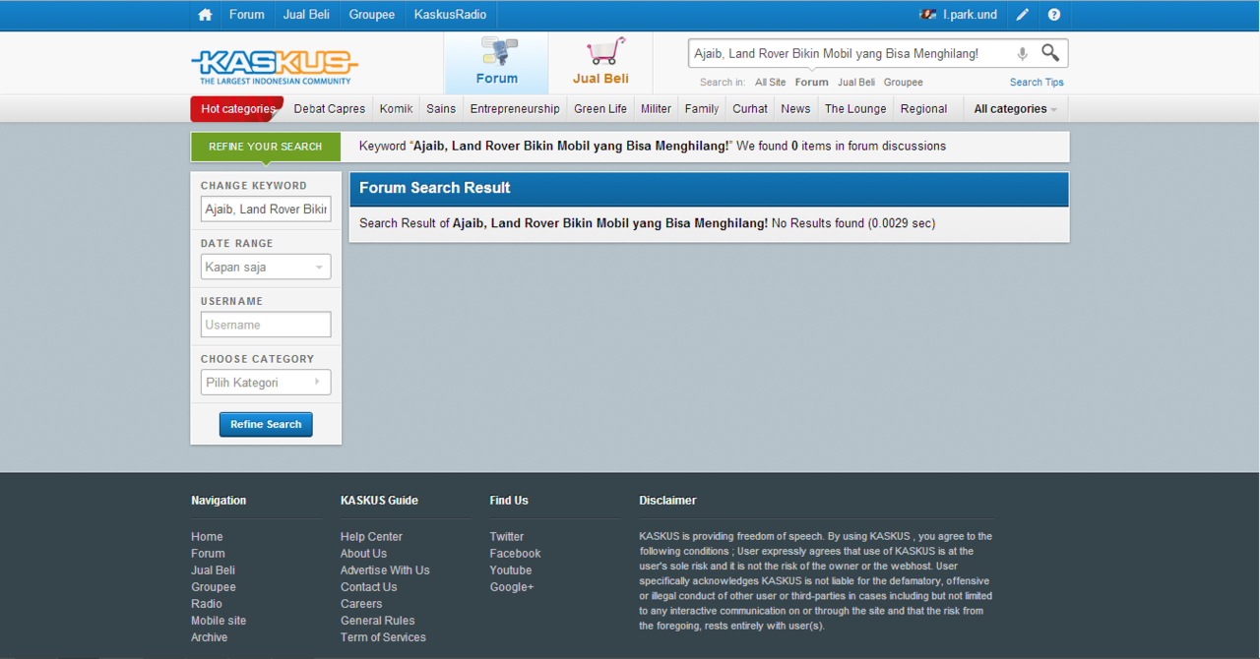Open The Lounge category
Viewport: 1260px width, 659px height.
[855, 109]
